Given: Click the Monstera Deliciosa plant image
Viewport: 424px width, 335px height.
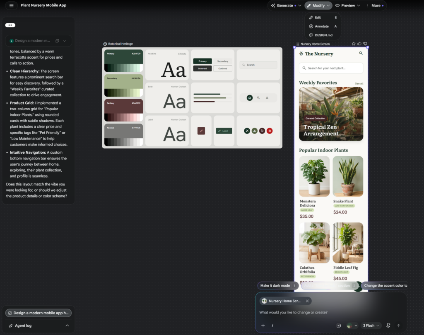Looking at the screenshot, I should [314, 176].
